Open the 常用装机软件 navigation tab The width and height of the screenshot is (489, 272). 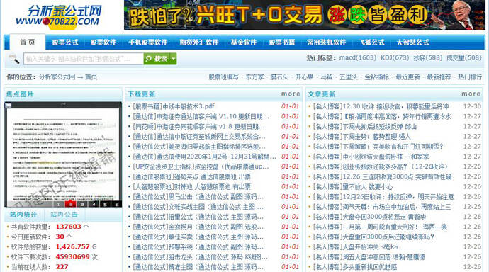coord(326,42)
